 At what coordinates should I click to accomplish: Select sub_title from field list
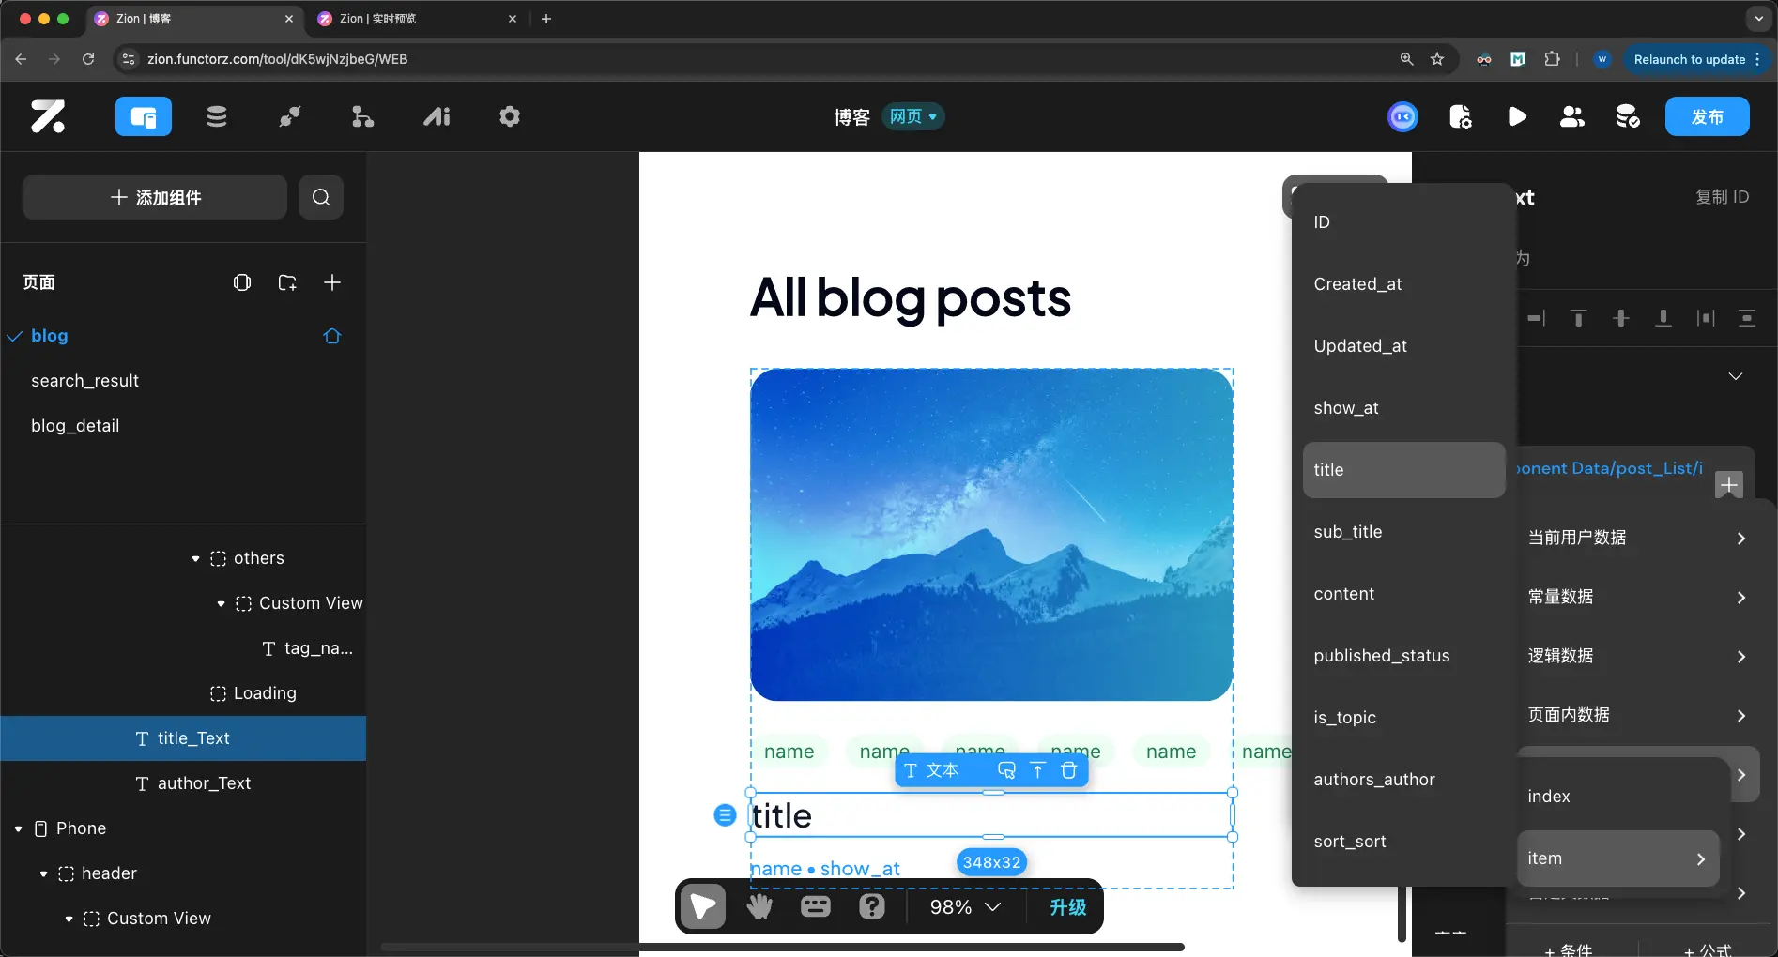(x=1348, y=532)
